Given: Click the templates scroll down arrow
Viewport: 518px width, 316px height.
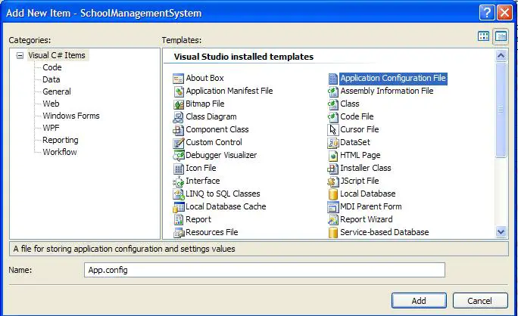Looking at the screenshot, I should [501, 232].
